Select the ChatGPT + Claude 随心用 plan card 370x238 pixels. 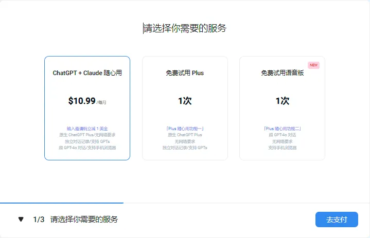[87, 108]
